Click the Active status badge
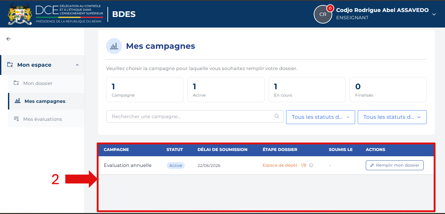 [176, 166]
